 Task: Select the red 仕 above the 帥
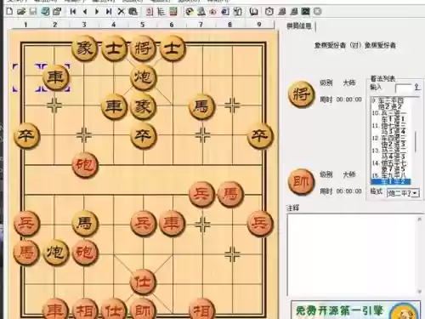pyautogui.click(x=143, y=282)
